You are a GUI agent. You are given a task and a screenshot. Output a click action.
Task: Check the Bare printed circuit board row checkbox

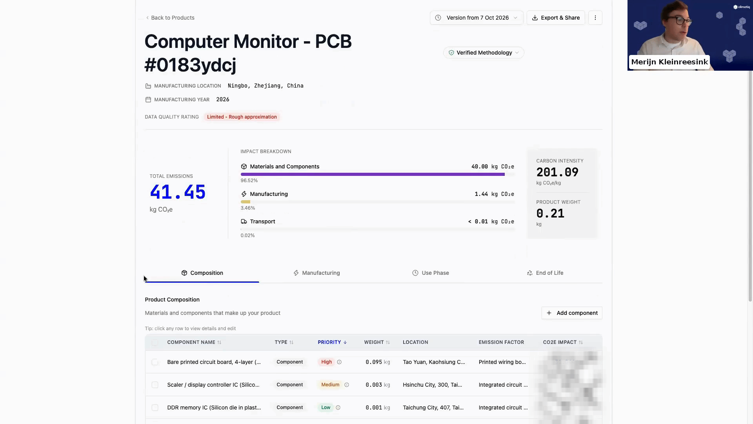(155, 362)
